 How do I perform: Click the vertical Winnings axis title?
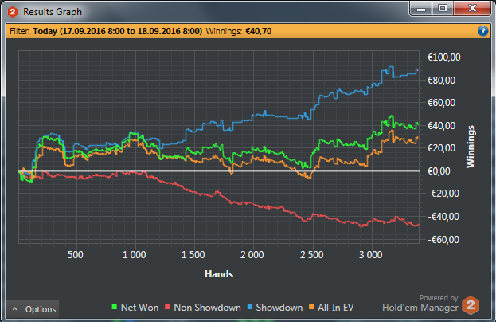(471, 147)
